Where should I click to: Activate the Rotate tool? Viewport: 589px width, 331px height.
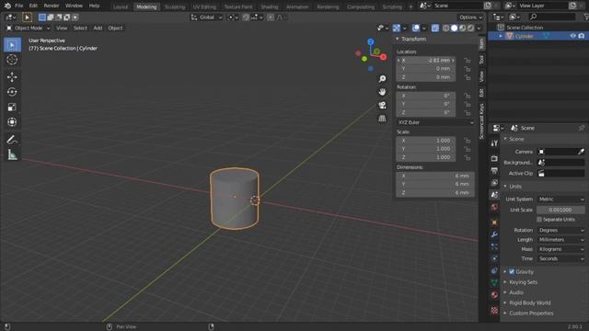pos(12,92)
